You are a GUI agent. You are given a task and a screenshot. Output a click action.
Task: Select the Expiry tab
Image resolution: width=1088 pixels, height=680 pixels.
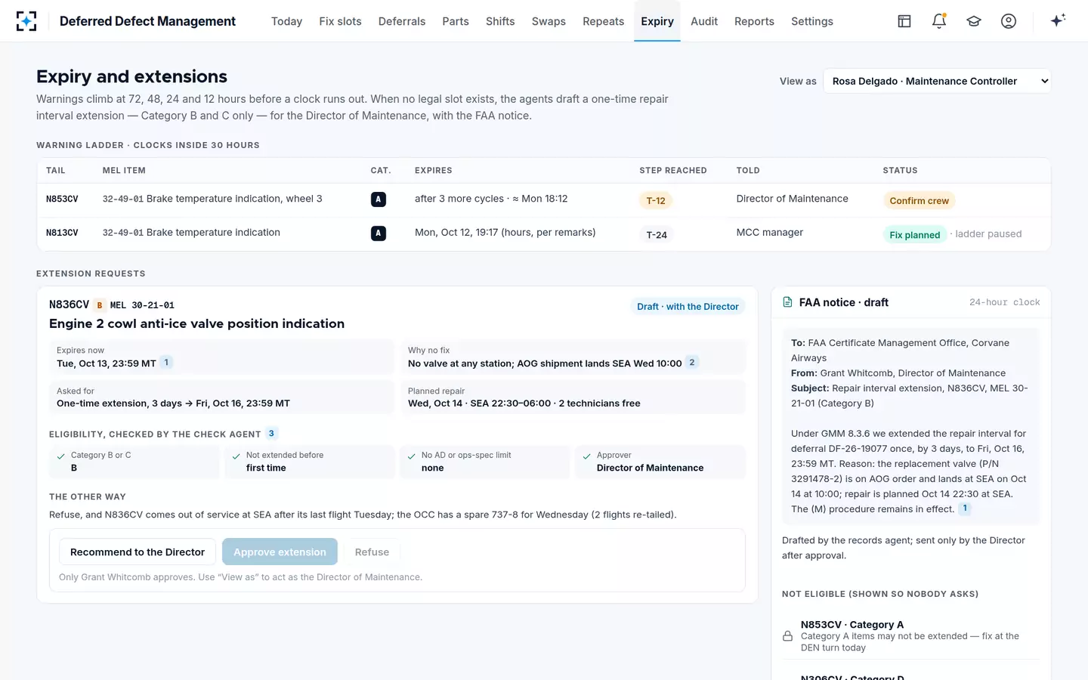(x=657, y=21)
